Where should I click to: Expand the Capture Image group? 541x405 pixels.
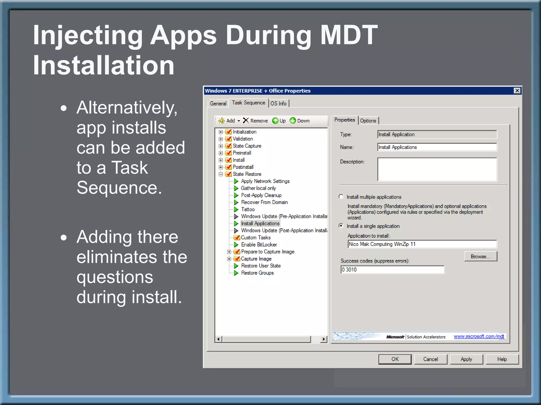(229, 259)
